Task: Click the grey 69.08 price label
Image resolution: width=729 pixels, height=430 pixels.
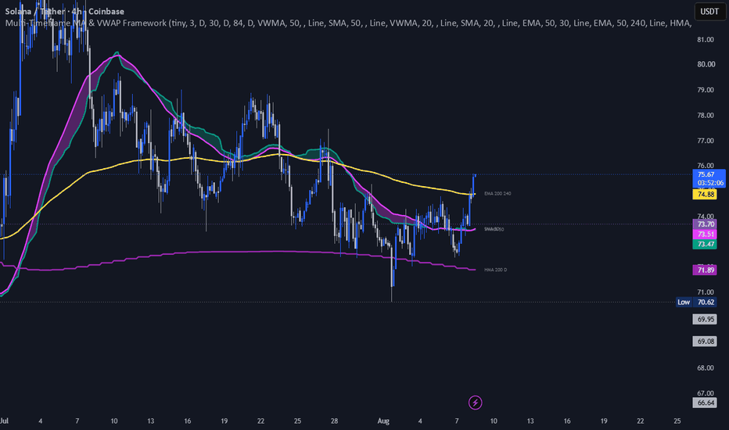Action: pyautogui.click(x=705, y=341)
